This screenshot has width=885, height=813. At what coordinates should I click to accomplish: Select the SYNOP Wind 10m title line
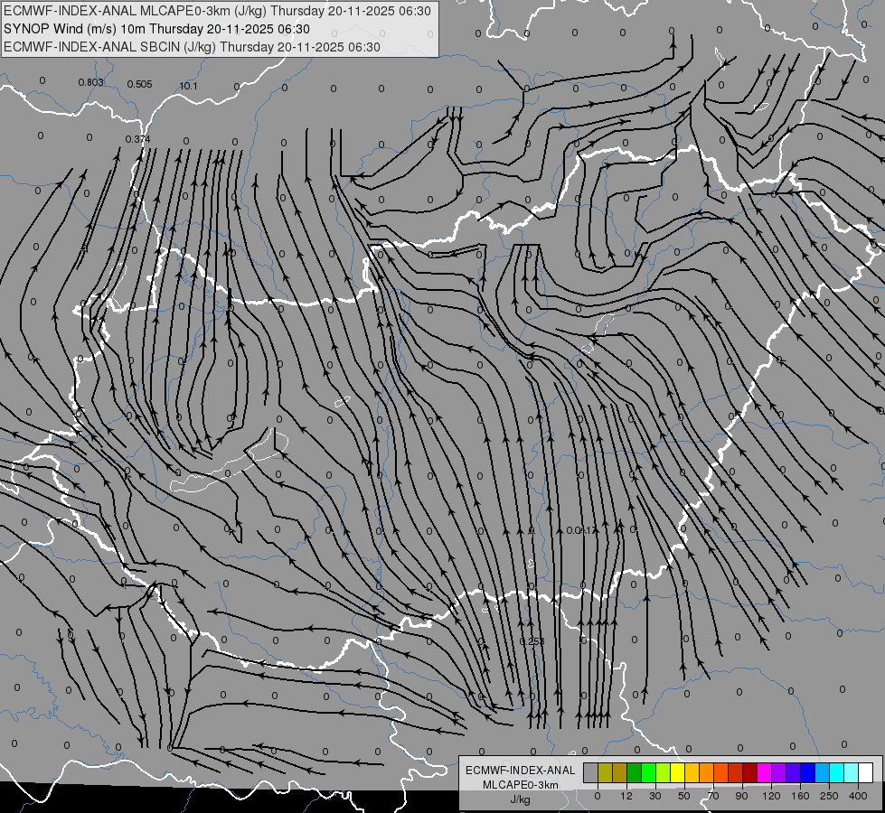[x=156, y=29]
